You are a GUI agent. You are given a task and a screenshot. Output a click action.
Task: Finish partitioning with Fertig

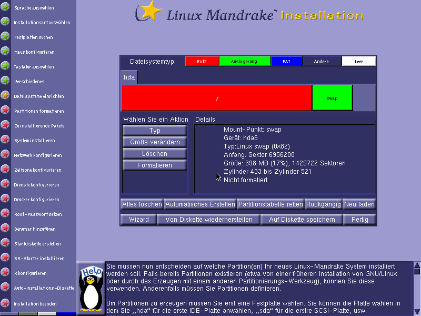coord(360,220)
